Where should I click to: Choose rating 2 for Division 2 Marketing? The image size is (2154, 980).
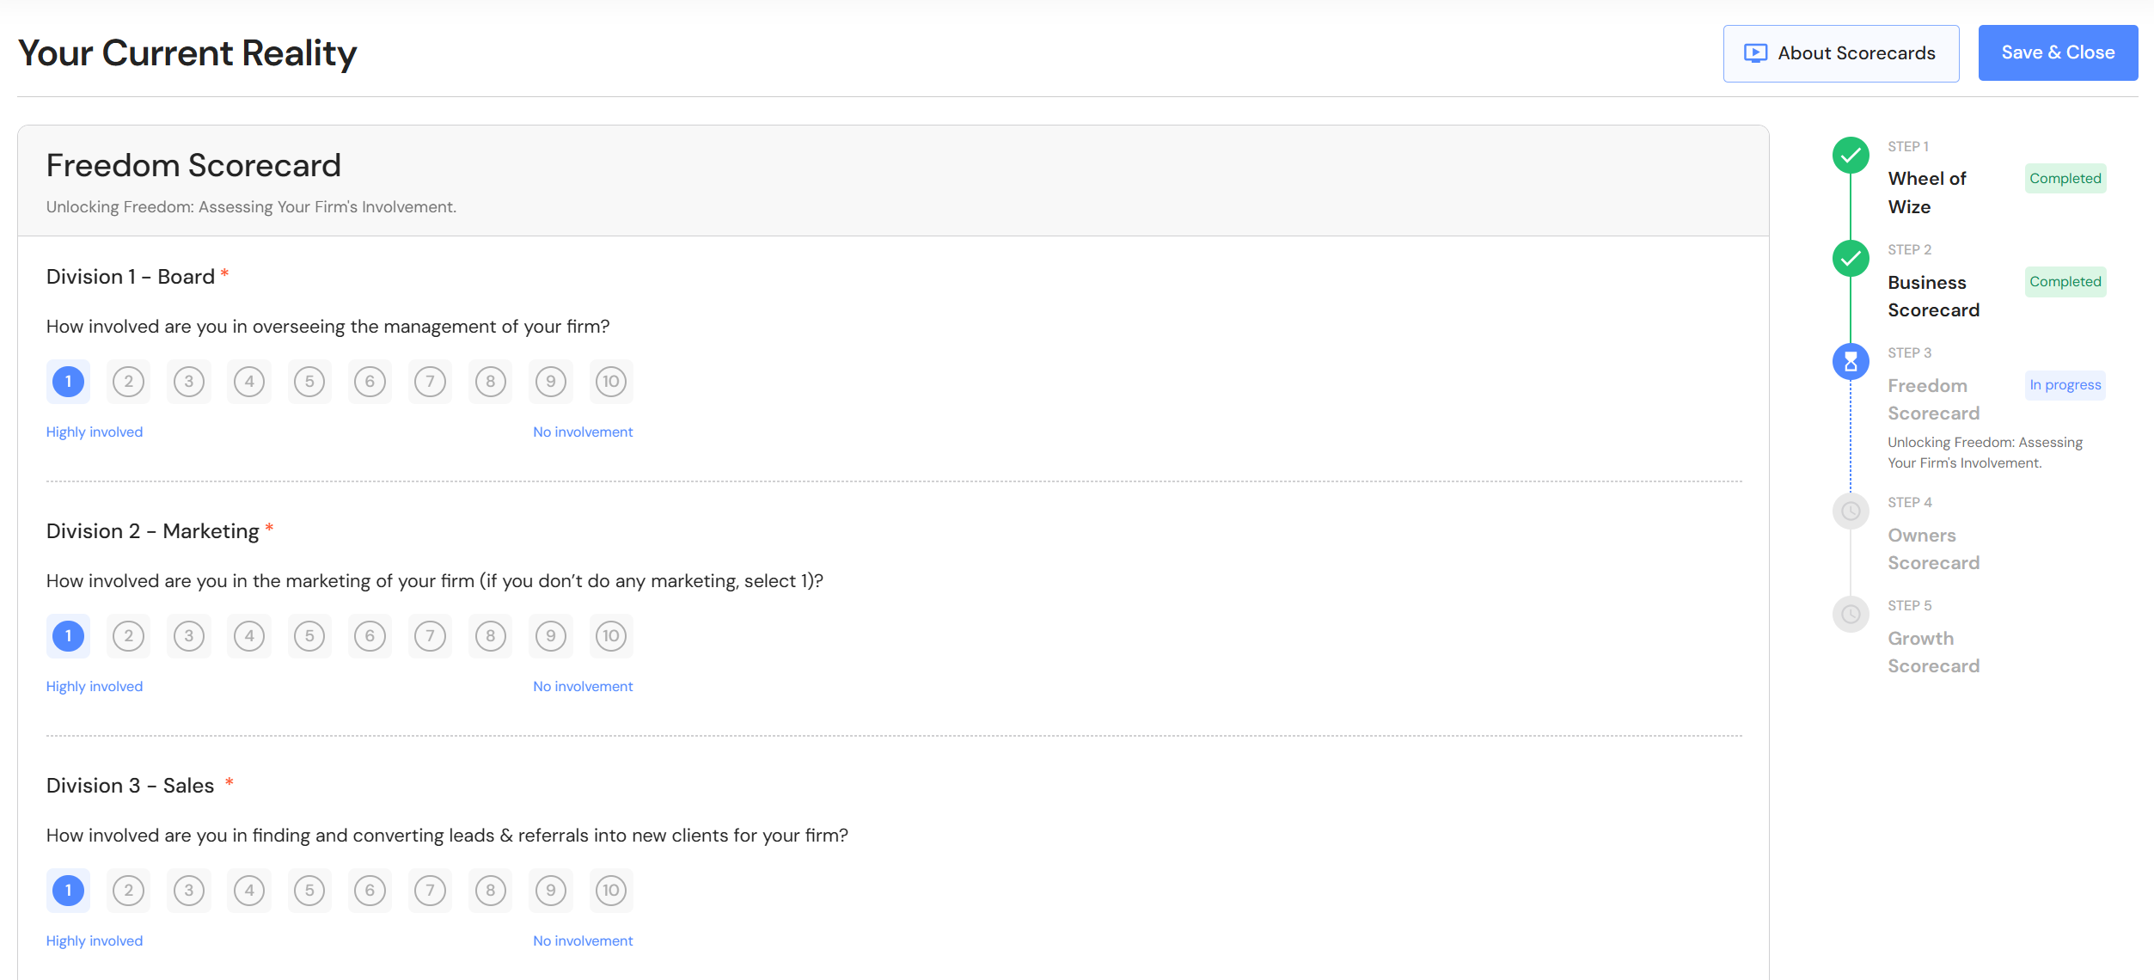(x=129, y=636)
